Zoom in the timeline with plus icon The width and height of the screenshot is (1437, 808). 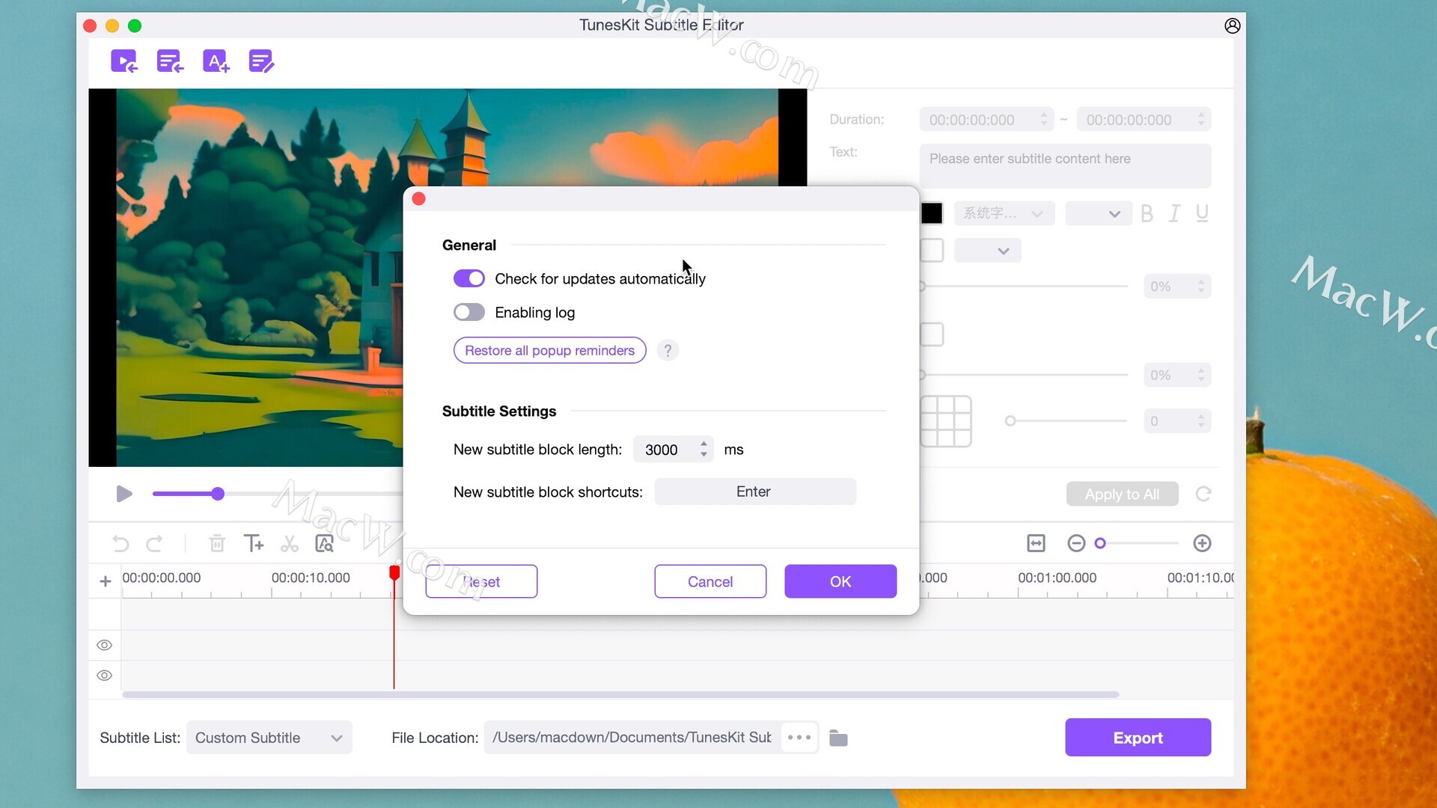[x=1202, y=543]
